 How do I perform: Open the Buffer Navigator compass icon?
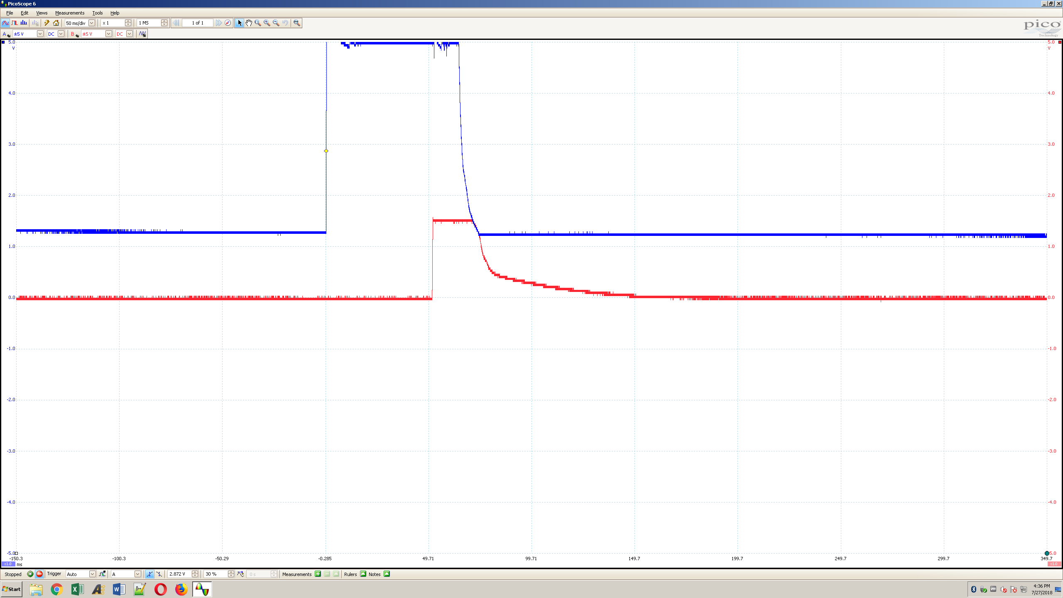click(228, 23)
